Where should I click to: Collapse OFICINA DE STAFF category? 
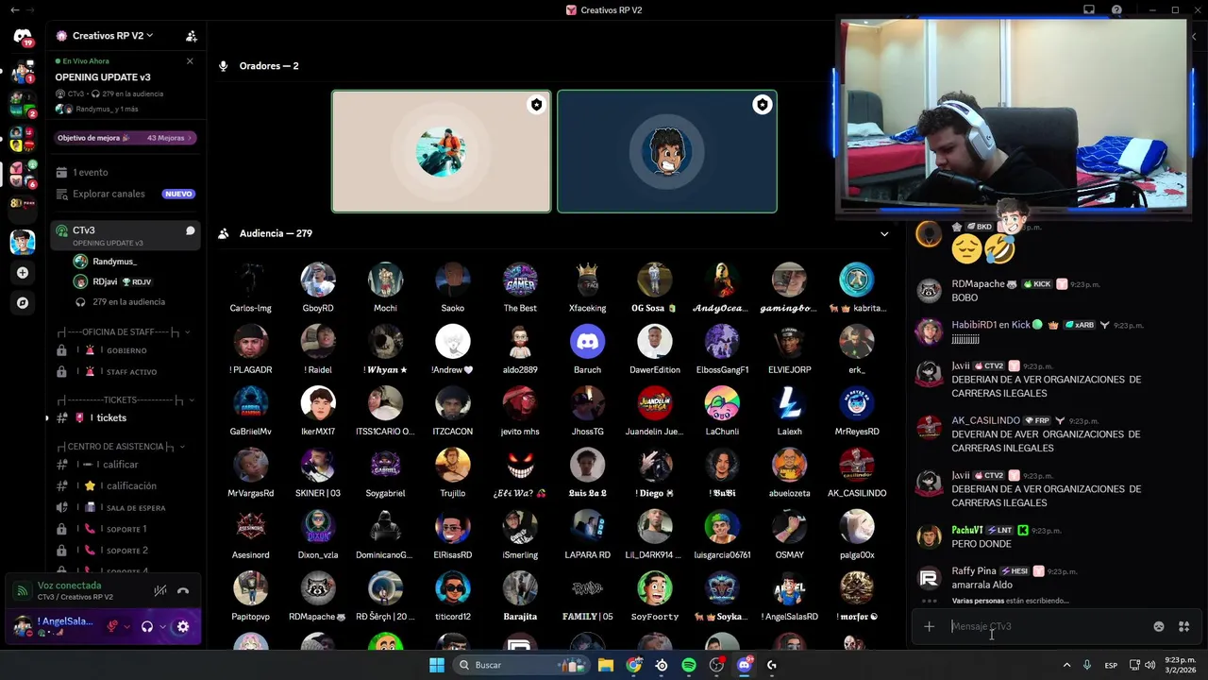tap(125, 332)
